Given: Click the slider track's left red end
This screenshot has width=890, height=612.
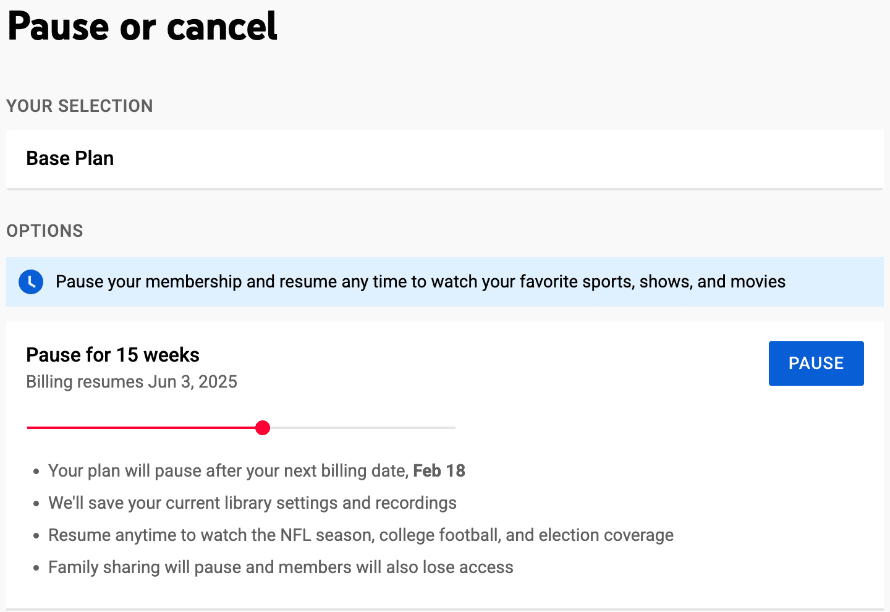Looking at the screenshot, I should [30, 427].
